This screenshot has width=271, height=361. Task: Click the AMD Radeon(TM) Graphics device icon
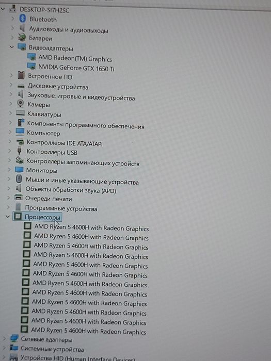coord(31,57)
